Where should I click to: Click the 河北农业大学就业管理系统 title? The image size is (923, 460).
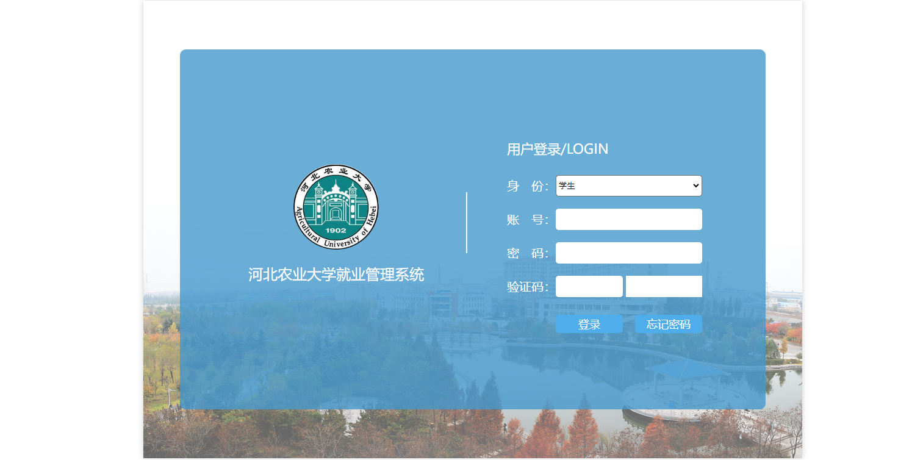tap(336, 275)
